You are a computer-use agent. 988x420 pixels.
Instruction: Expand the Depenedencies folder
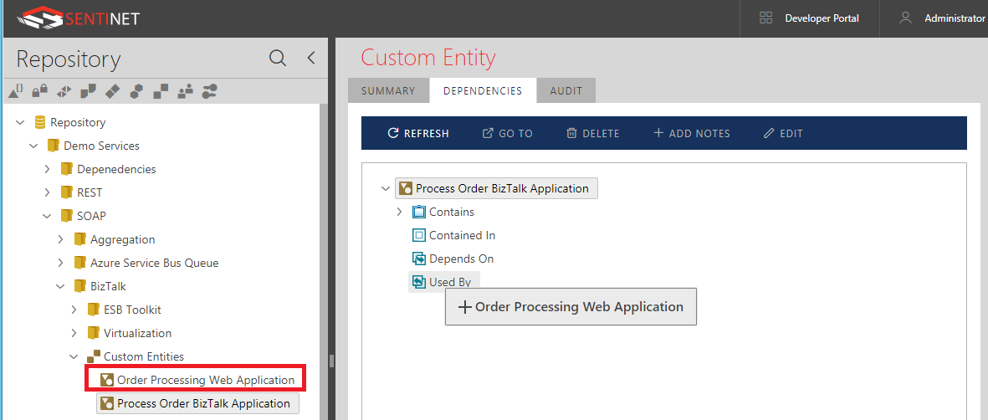coord(47,169)
